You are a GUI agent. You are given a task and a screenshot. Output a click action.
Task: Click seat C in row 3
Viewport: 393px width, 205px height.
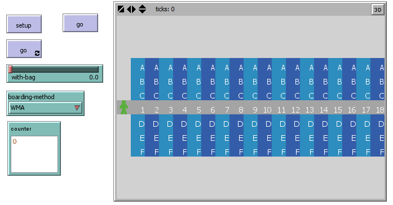click(170, 96)
